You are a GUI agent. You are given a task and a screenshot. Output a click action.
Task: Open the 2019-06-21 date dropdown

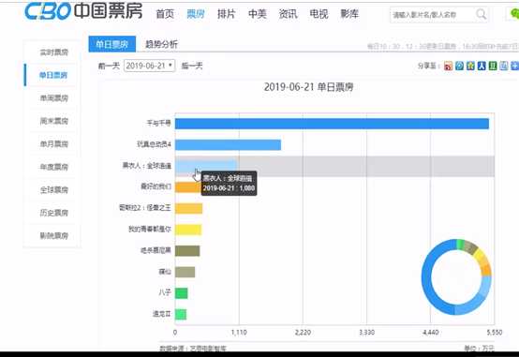click(x=149, y=66)
